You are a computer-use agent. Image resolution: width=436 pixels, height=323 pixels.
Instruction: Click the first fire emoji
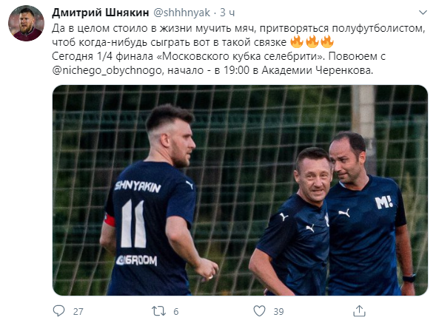click(296, 42)
